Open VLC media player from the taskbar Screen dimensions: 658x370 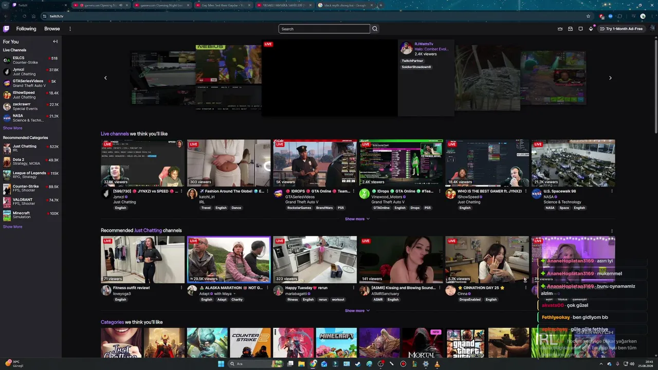point(437,364)
